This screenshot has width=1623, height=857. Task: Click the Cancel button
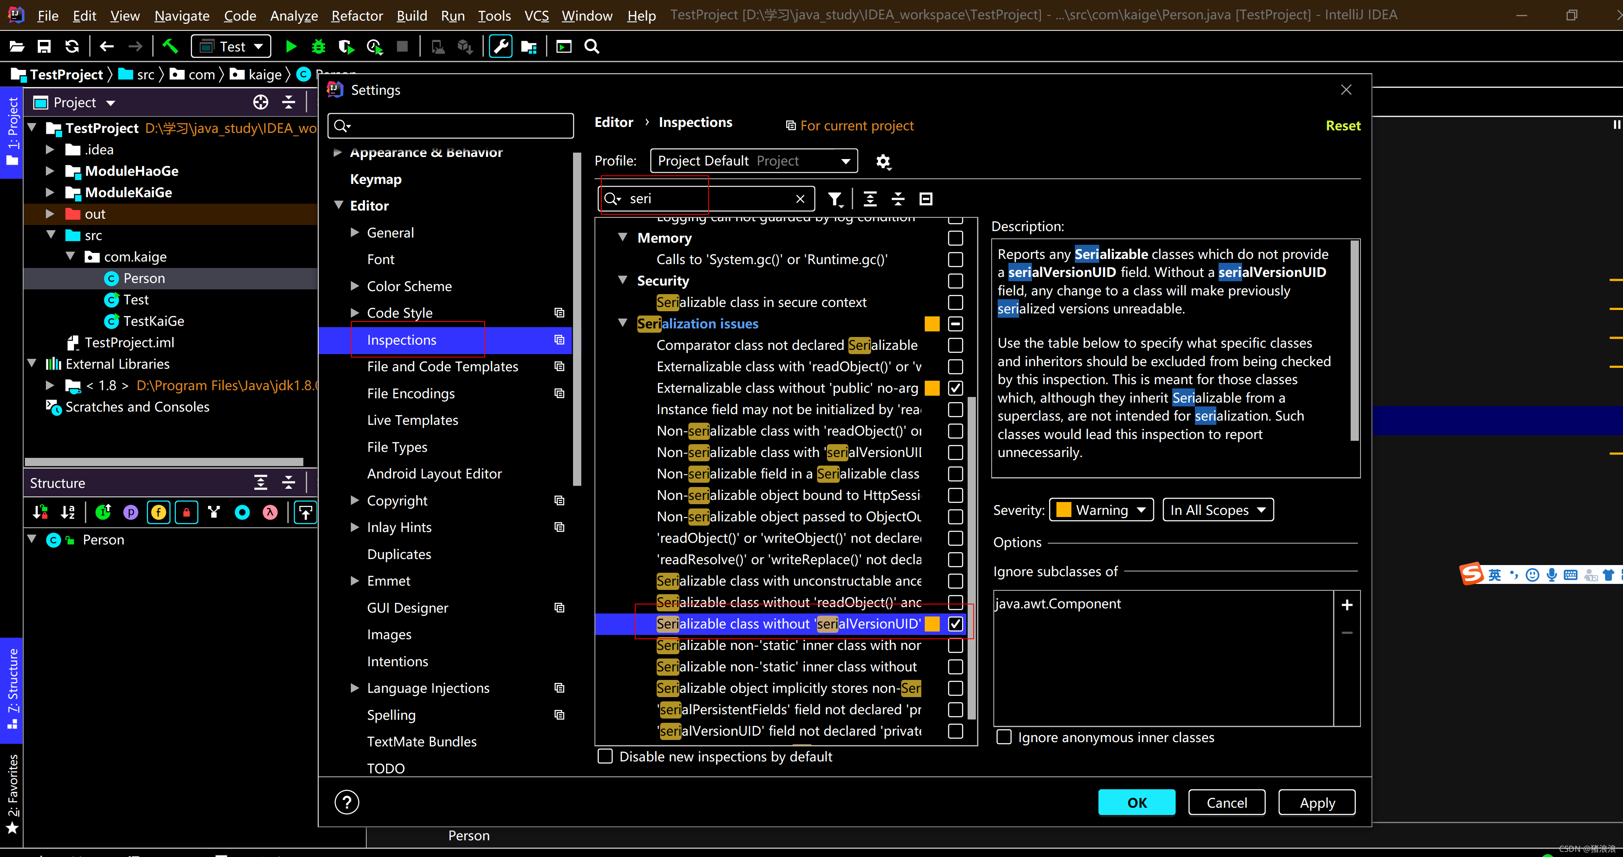[x=1227, y=803]
